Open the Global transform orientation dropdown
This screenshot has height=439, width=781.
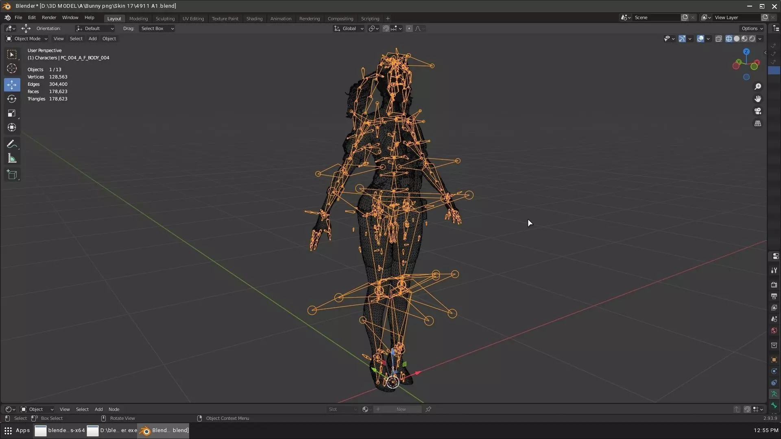[349, 28]
